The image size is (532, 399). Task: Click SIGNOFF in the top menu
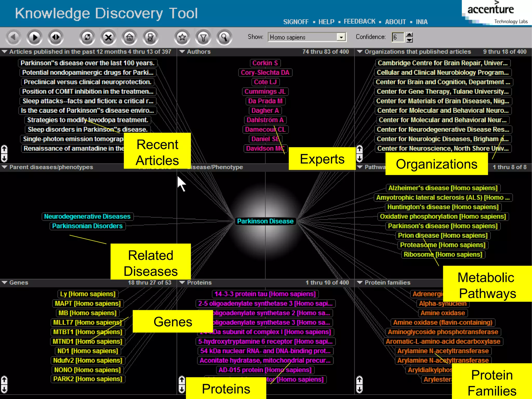(296, 22)
